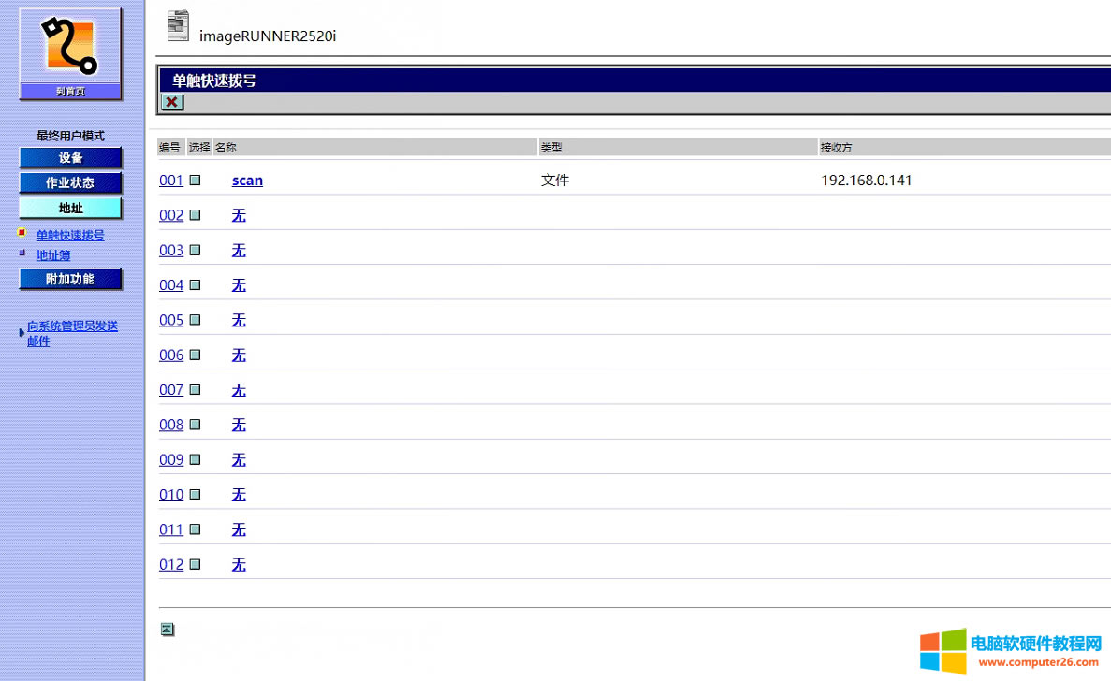The image size is (1111, 681).
Task: Click the 文件 type cell for scan
Action: tap(555, 181)
